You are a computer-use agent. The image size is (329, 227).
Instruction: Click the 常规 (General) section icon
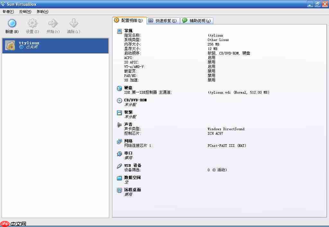point(119,31)
